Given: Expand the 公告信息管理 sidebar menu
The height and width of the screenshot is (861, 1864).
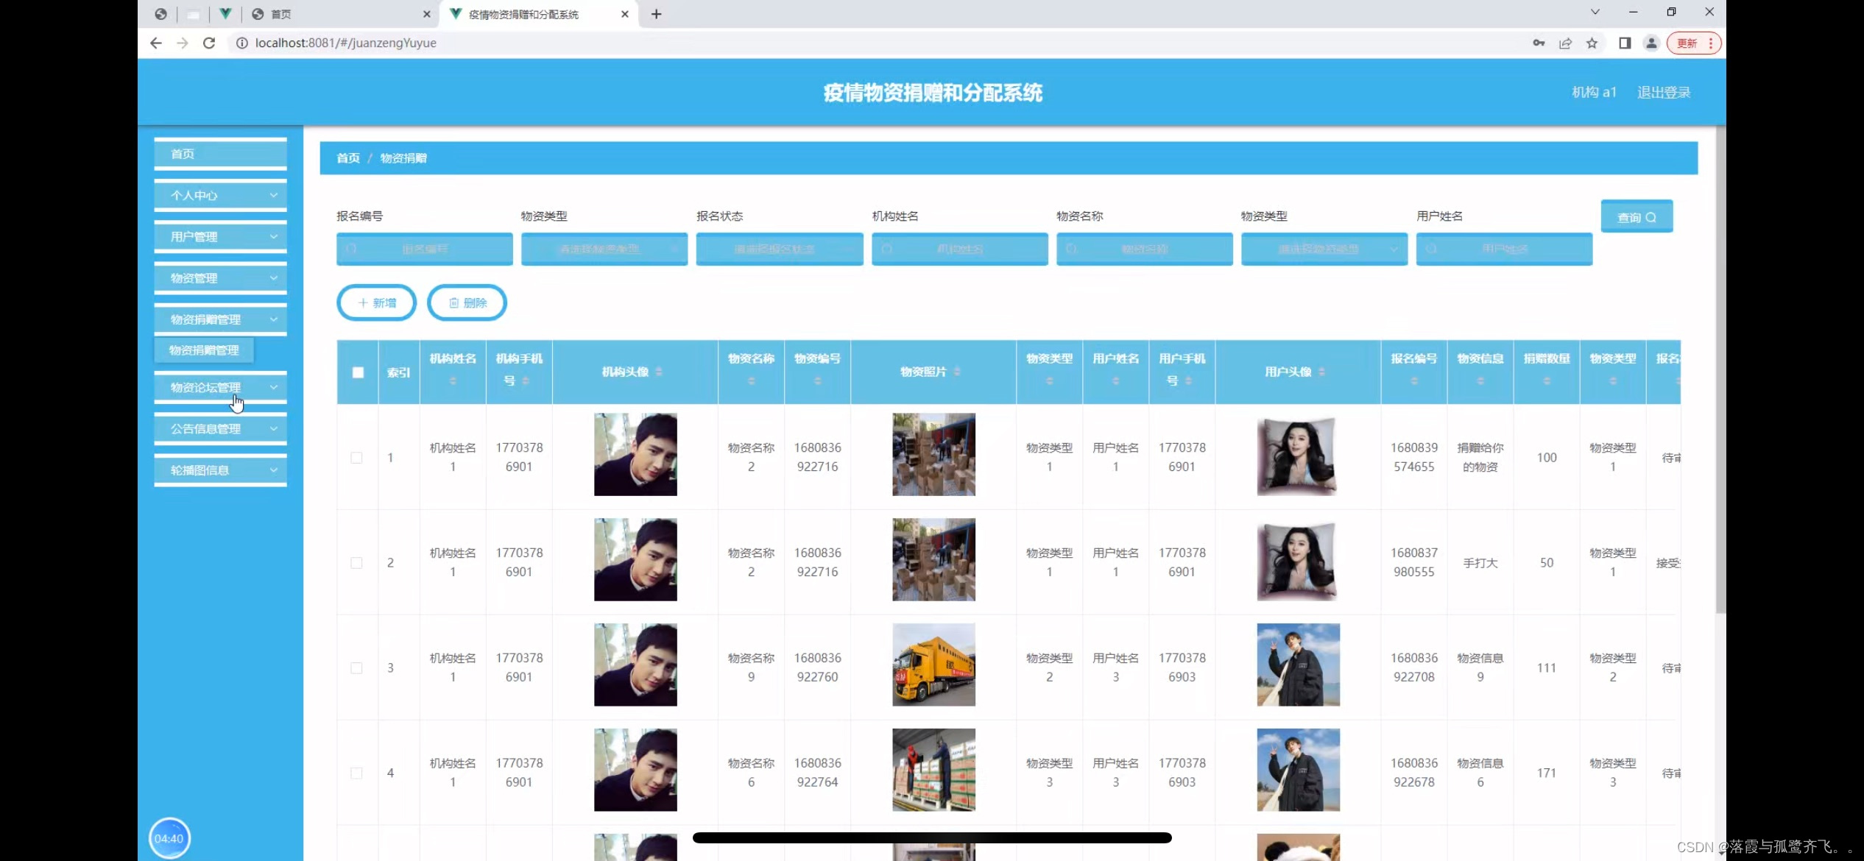Looking at the screenshot, I should [220, 429].
